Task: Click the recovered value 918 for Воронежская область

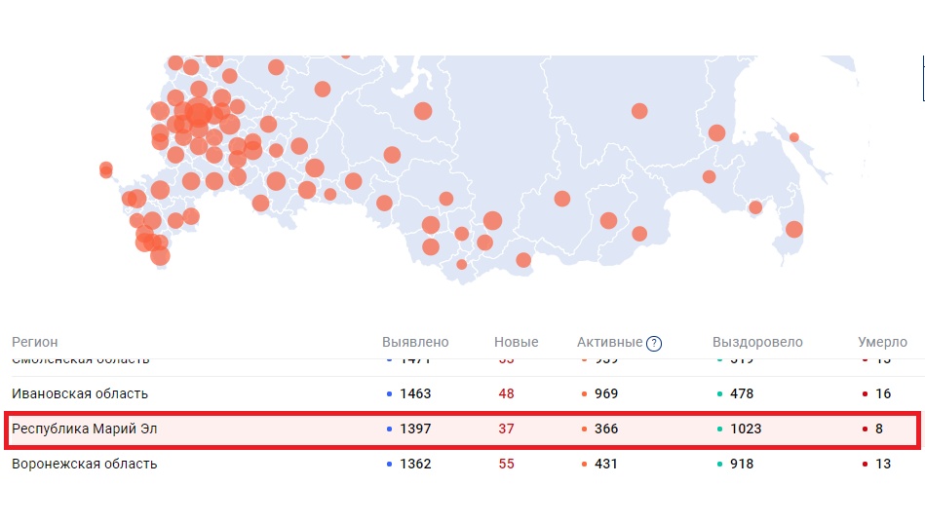Action: pos(742,464)
